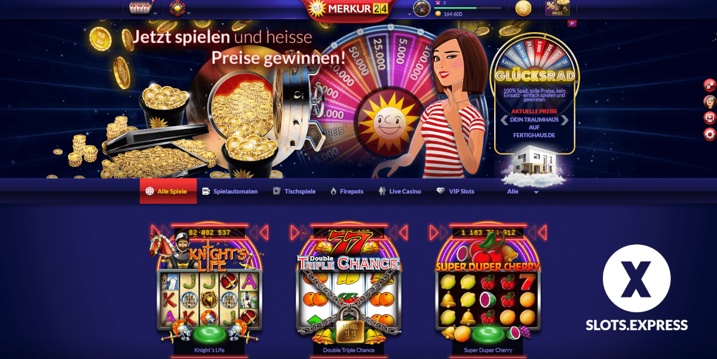Open the support lady avatar icon
Image resolution: width=717 pixels, height=359 pixels.
coord(710,102)
